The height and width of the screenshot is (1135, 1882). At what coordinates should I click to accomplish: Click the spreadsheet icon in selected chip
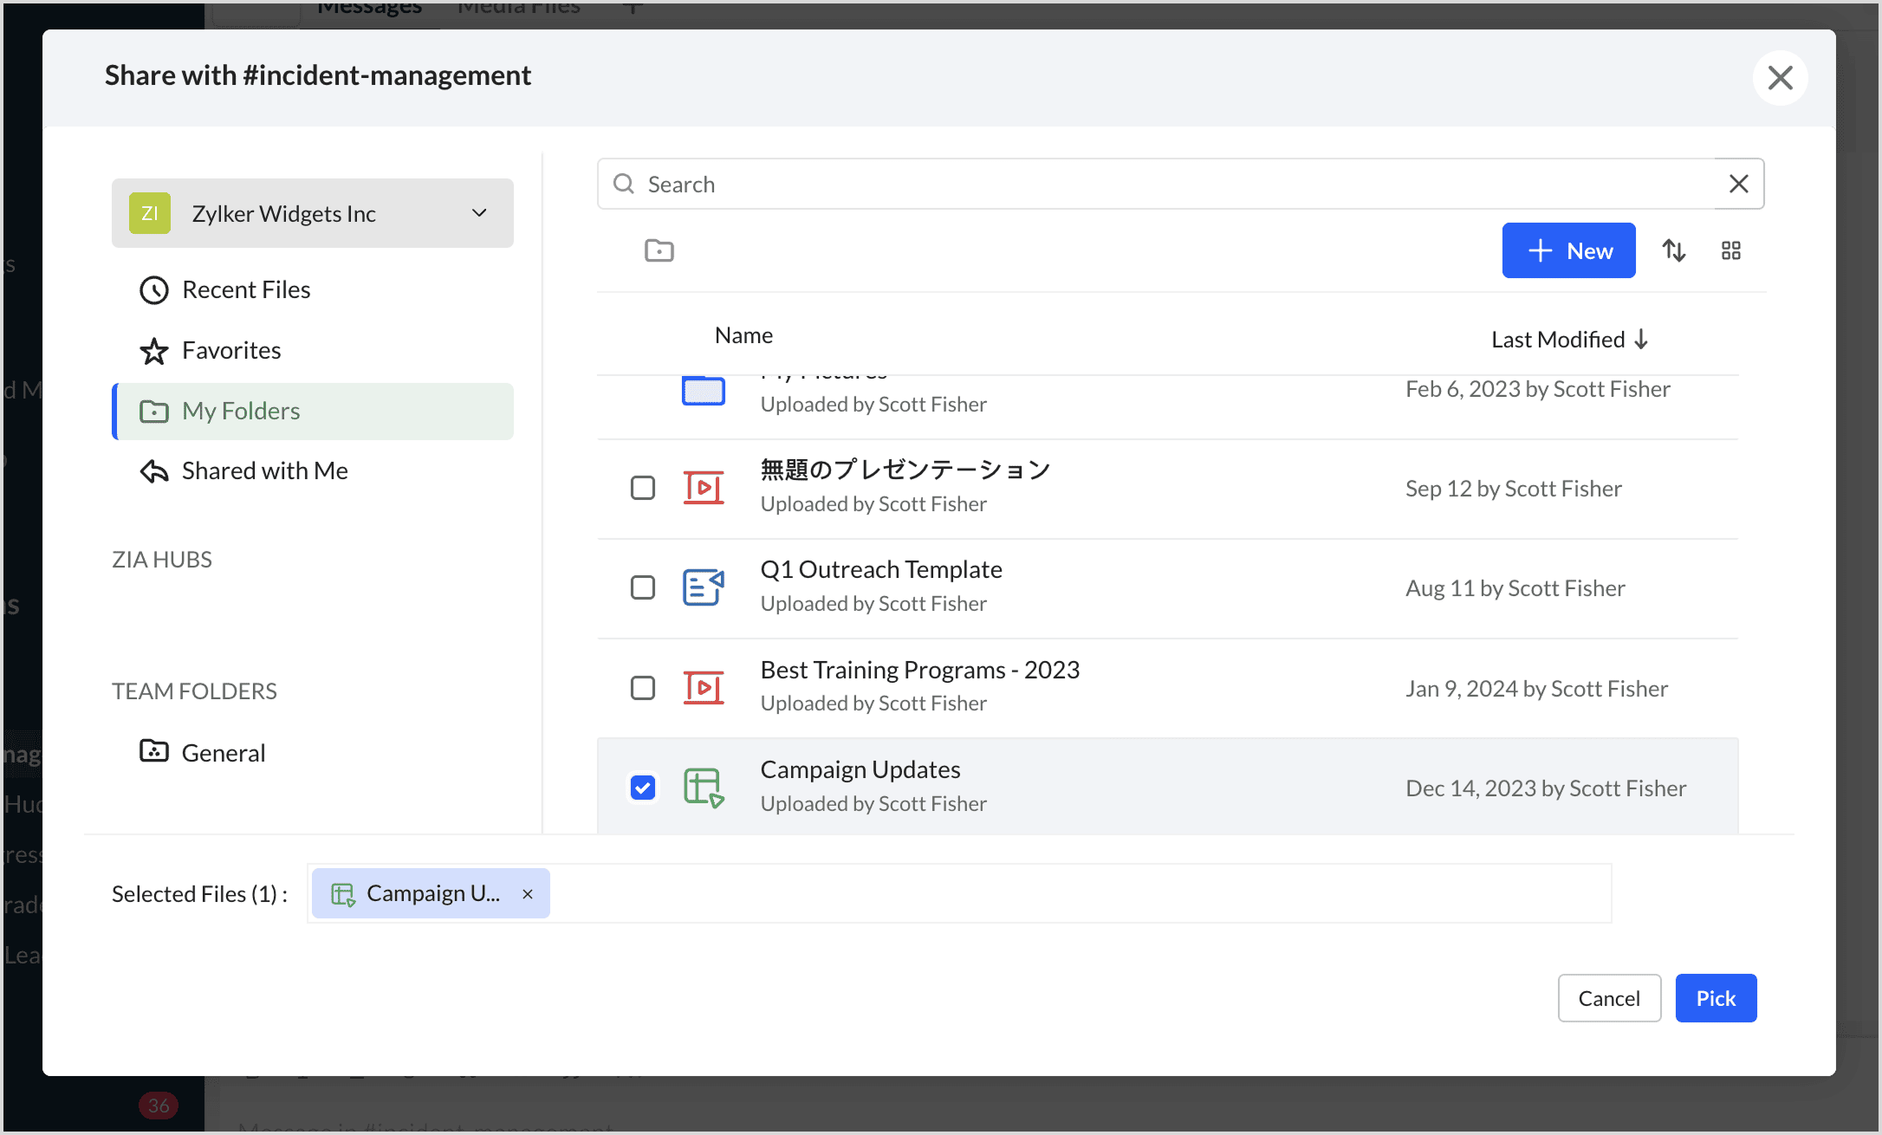point(343,894)
